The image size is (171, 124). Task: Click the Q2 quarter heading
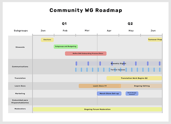pos(130,24)
